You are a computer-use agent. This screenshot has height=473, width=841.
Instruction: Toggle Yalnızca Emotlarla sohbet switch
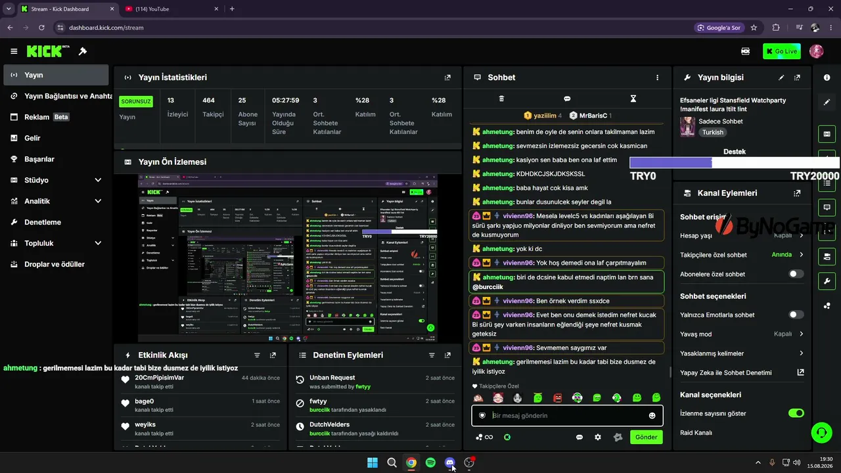(x=796, y=315)
